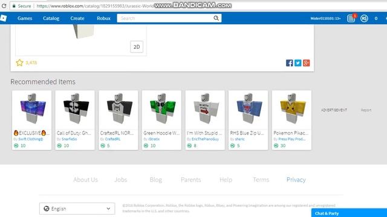387x217 pixels.
Task: Click the Roblox logo home icon
Action: click(3, 18)
